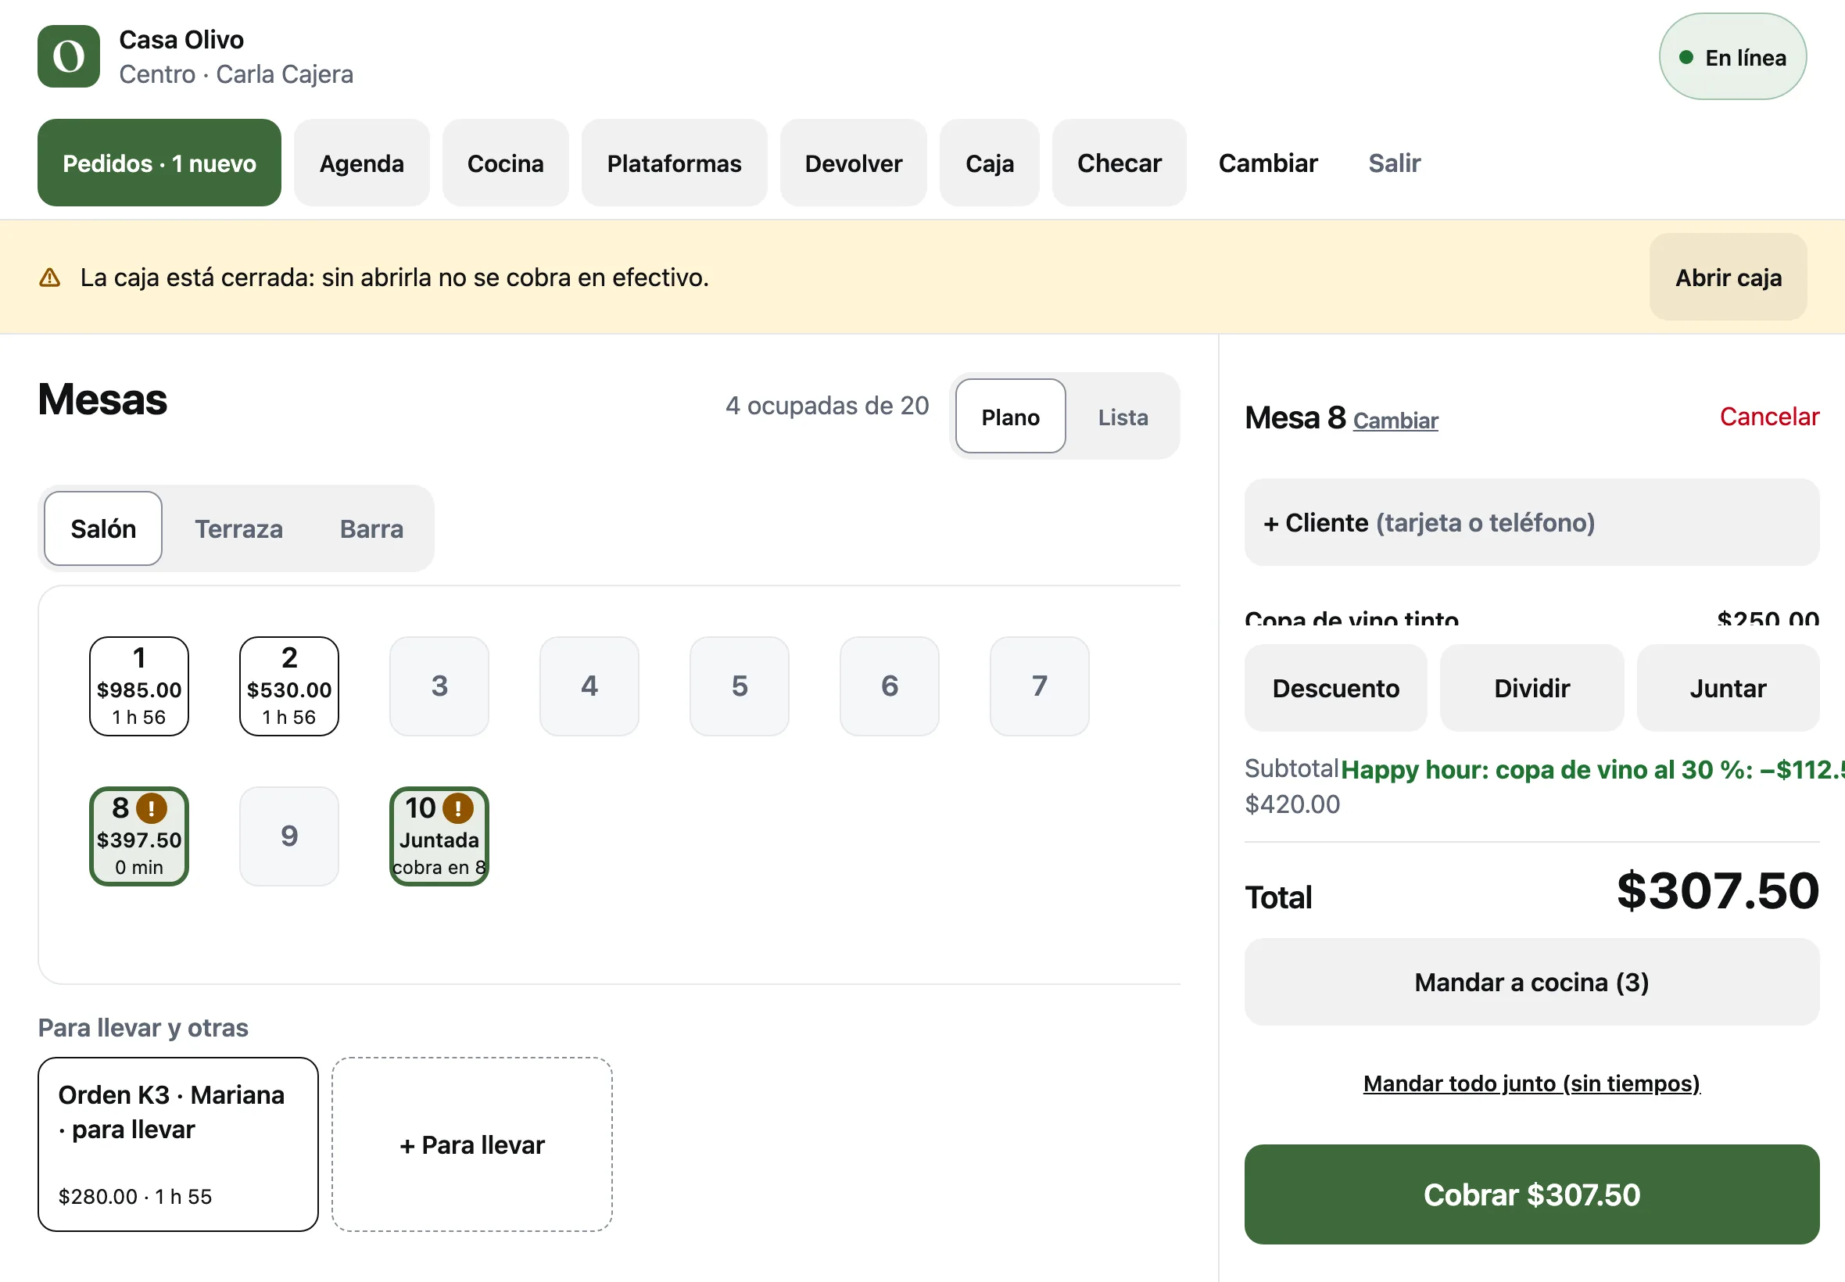Image resolution: width=1845 pixels, height=1282 pixels.
Task: Click Salir to log out
Action: click(x=1394, y=163)
